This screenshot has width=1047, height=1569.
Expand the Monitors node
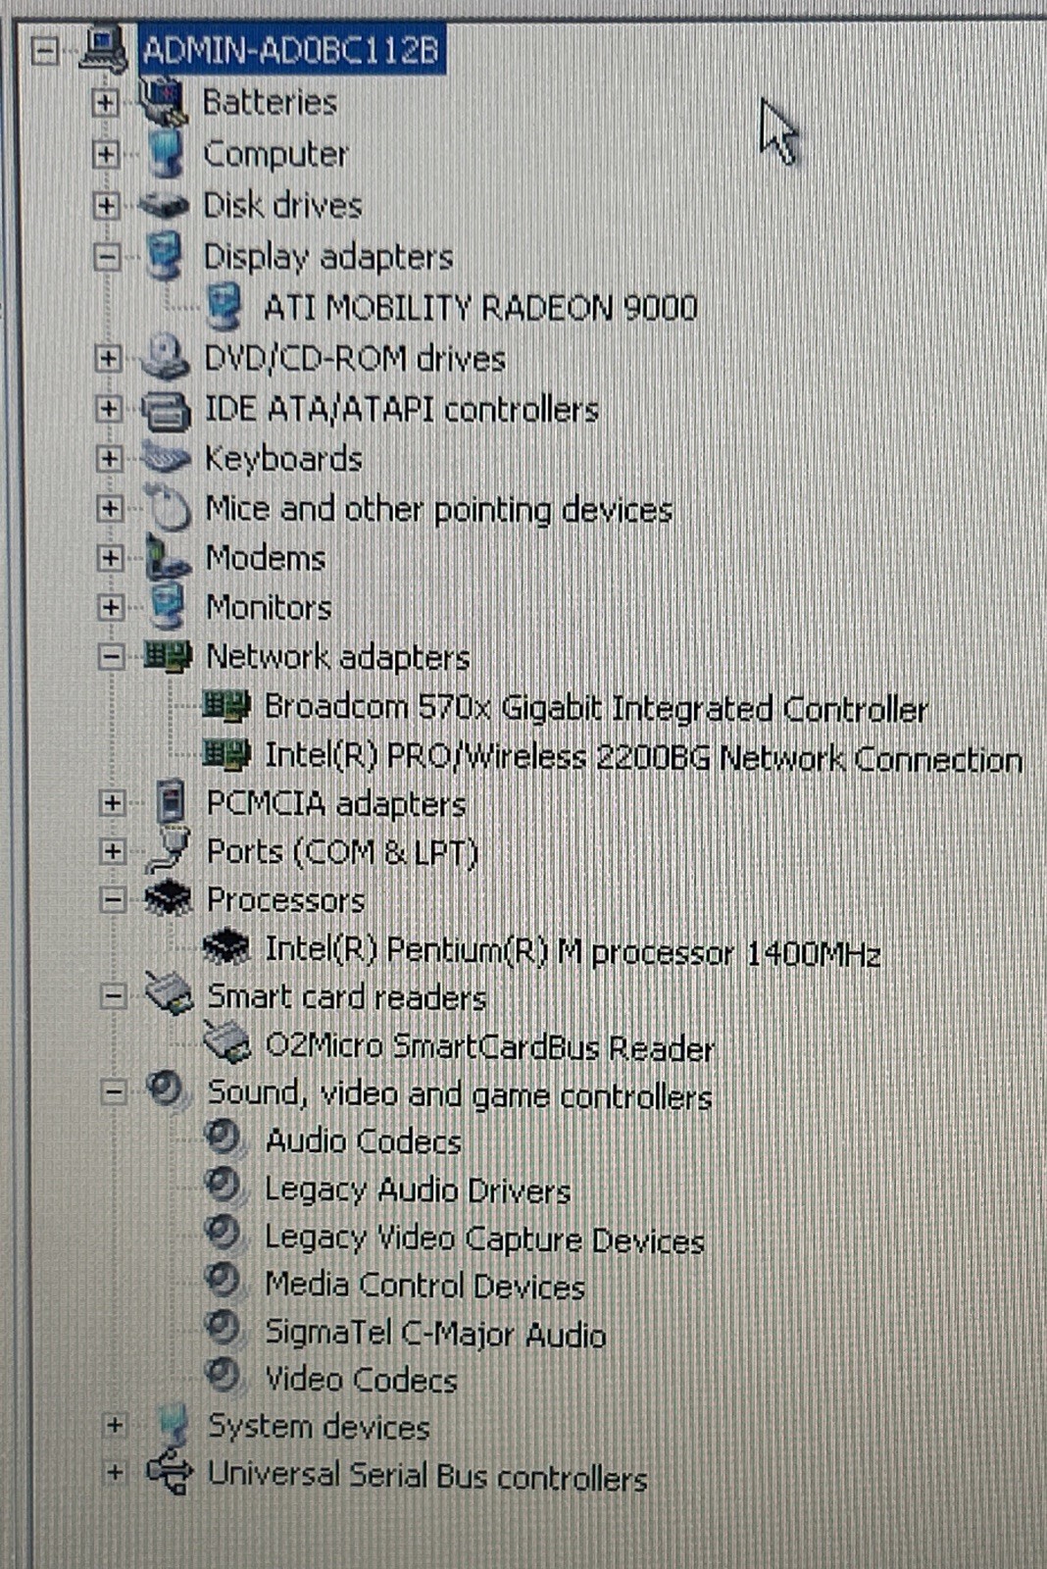pos(111,607)
